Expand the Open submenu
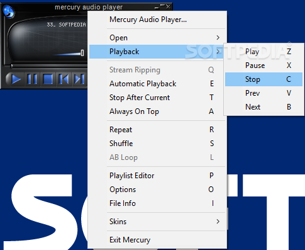The image size is (305, 250). point(157,38)
